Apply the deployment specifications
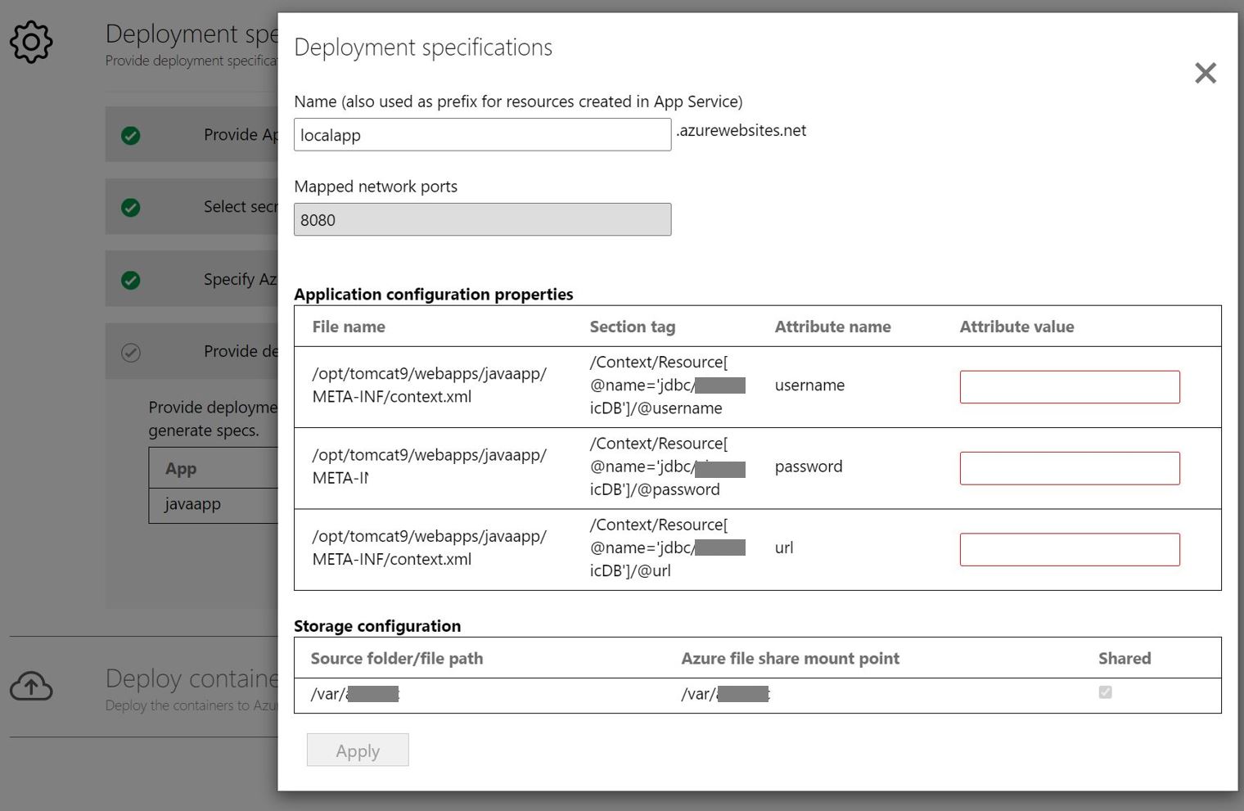The image size is (1244, 811). [358, 750]
